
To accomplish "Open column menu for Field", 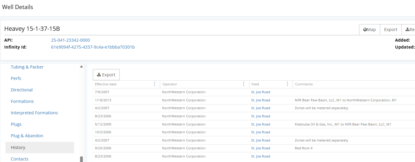I will [x=287, y=84].
